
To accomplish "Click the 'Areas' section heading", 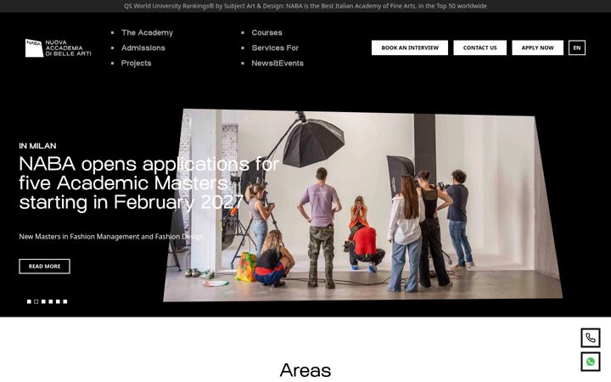I will tap(305, 370).
